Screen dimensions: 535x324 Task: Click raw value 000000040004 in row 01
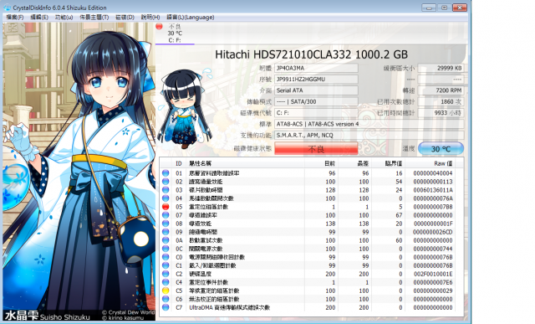click(x=433, y=173)
